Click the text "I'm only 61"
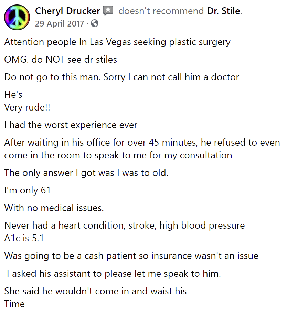This screenshot has height=315, width=287. [27, 190]
